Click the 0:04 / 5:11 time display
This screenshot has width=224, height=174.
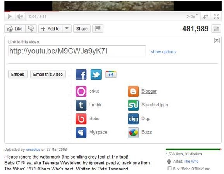click(x=38, y=17)
